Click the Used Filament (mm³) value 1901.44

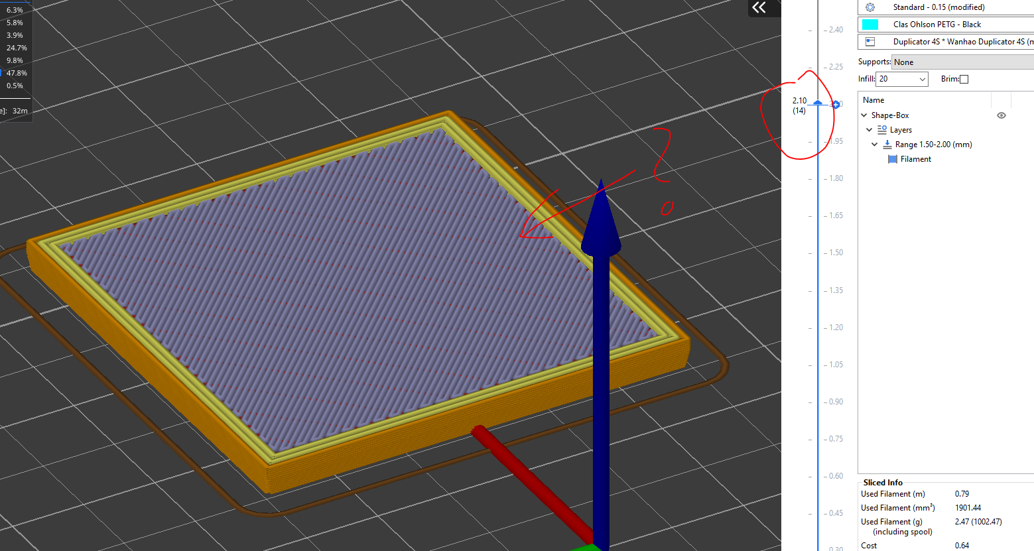click(x=968, y=508)
